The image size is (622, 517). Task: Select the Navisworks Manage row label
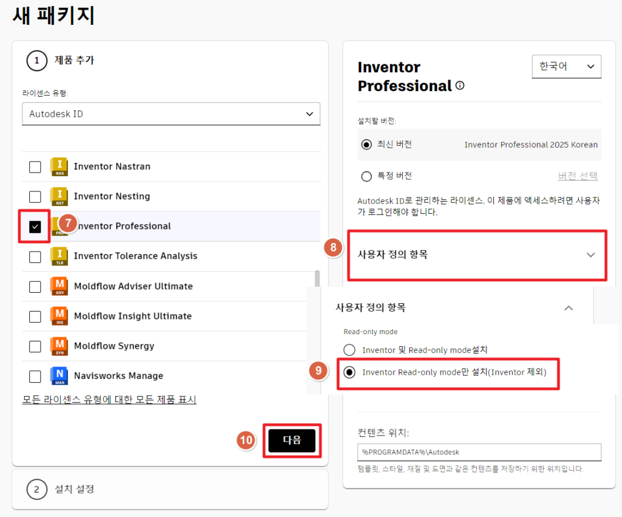click(x=118, y=375)
